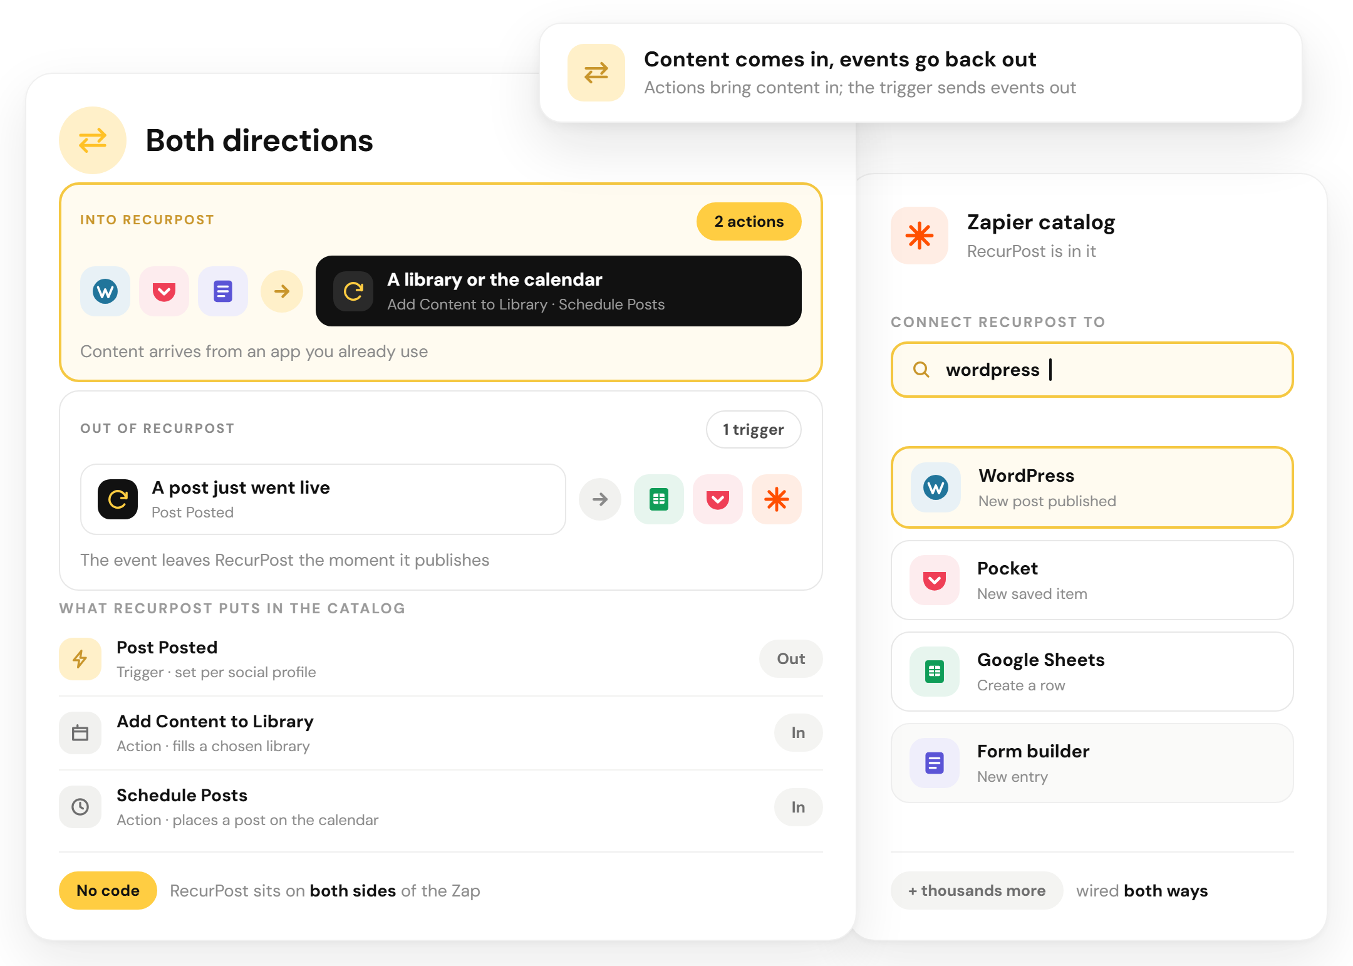
Task: Click RecurPost sits on both sides of the Zap
Action: tap(325, 891)
